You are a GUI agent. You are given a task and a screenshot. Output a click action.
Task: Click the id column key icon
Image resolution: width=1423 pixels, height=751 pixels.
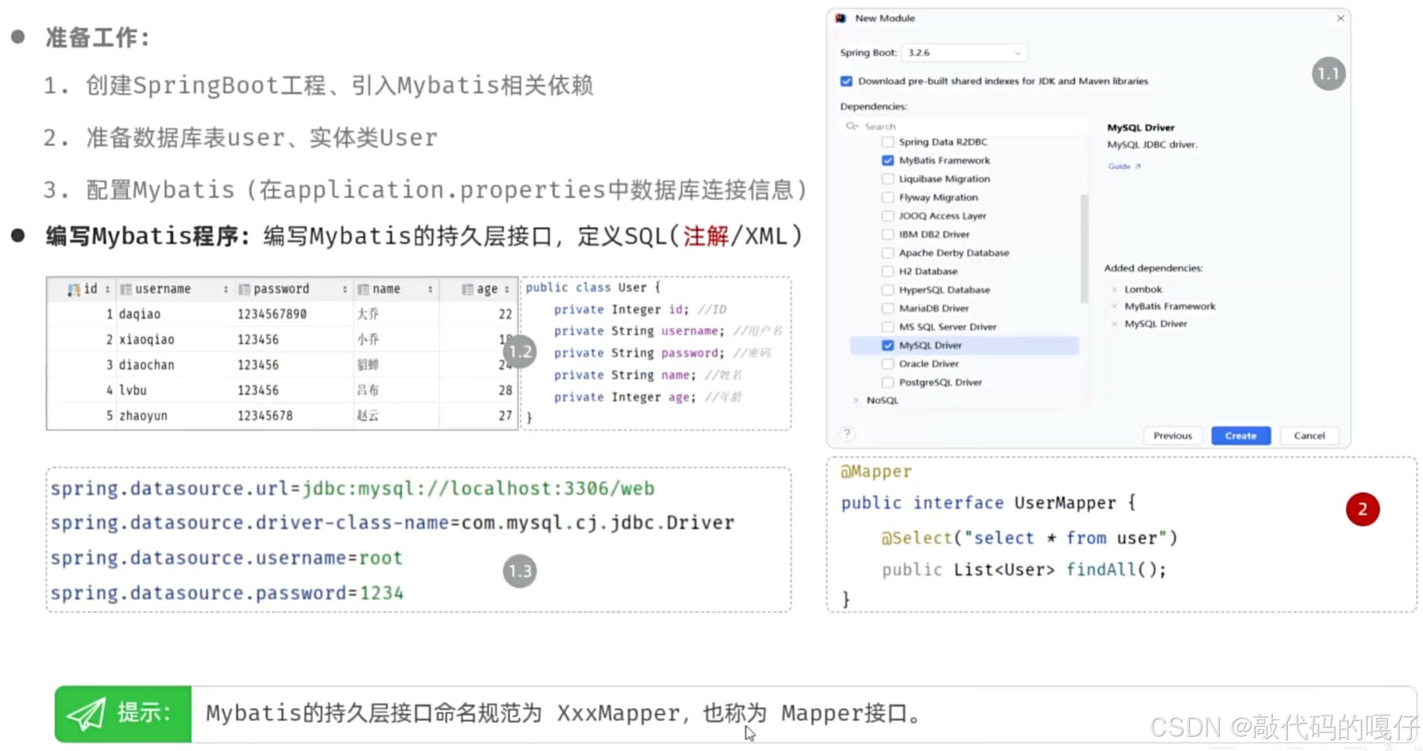(73, 289)
